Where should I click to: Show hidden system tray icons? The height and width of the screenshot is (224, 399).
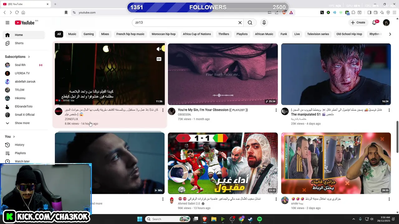[x=353, y=219]
